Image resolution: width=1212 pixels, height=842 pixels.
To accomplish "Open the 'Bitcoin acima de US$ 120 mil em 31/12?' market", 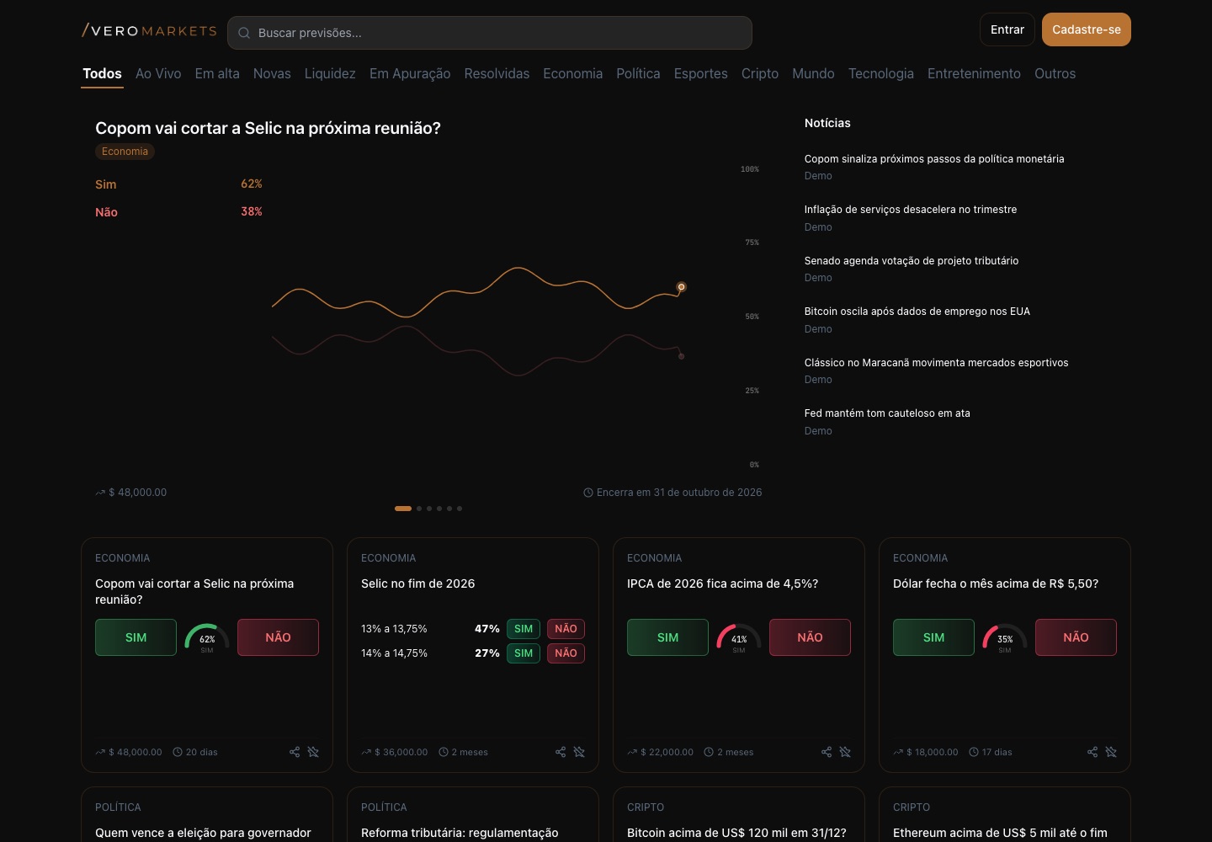I will point(736,833).
